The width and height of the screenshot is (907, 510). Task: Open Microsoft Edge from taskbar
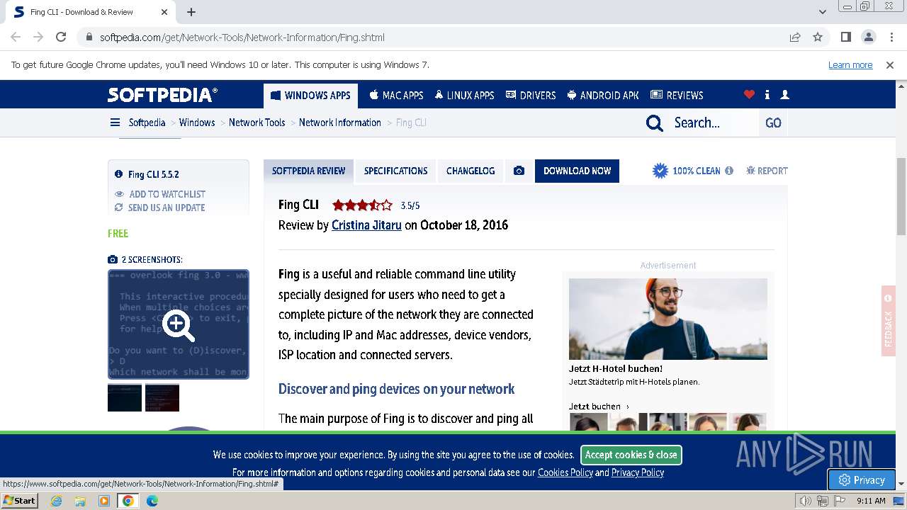pos(152,501)
